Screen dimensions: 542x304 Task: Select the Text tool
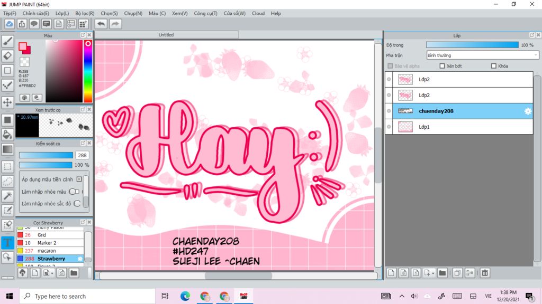coord(7,242)
